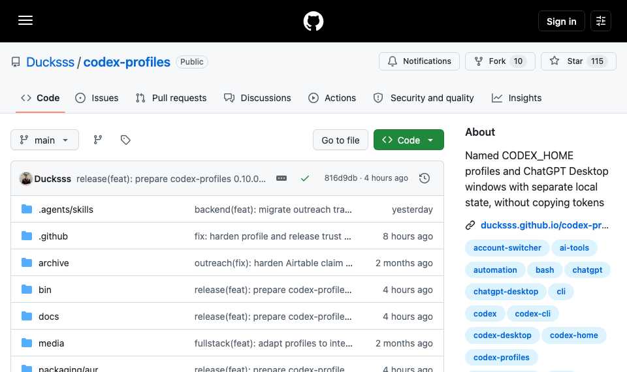The width and height of the screenshot is (627, 372).
Task: Open the Insights tab
Action: pyautogui.click(x=517, y=98)
